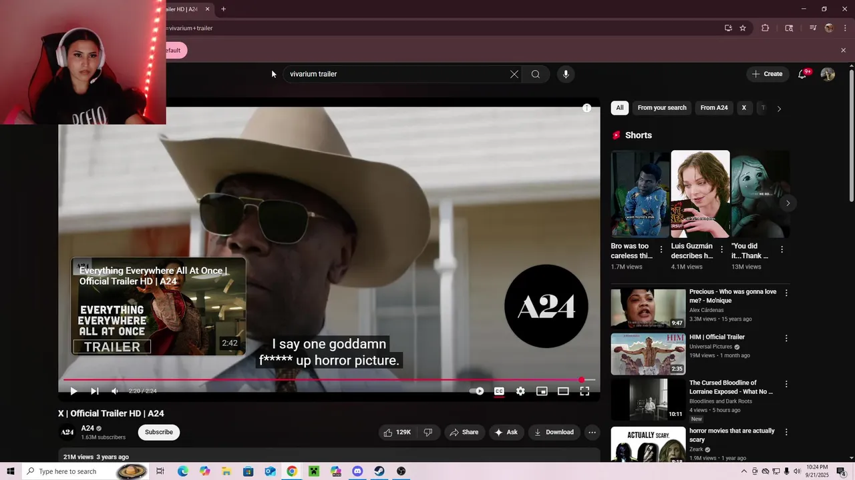
Task: Open the A24 channel avatar
Action: click(x=67, y=432)
